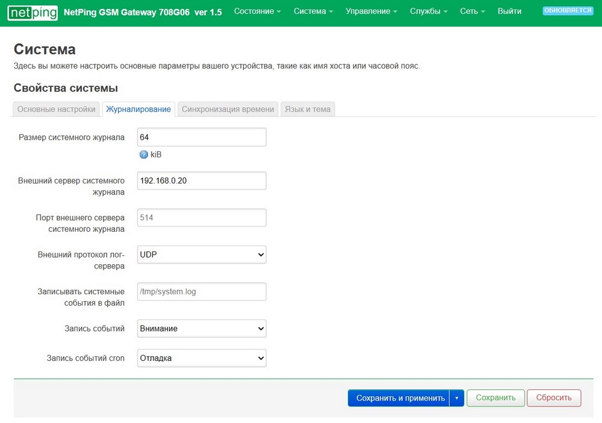The height and width of the screenshot is (423, 602).
Task: Click the Выйти logout link
Action: point(509,11)
